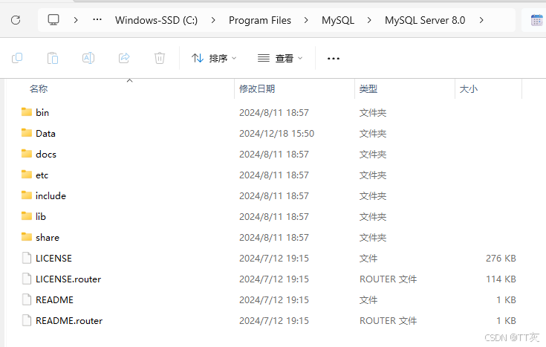This screenshot has height=347, width=546.
Task: Click the share icon in the toolbar
Action: [x=124, y=58]
